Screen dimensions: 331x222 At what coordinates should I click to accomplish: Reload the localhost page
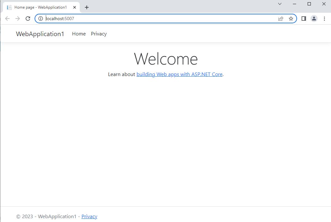[28, 19]
